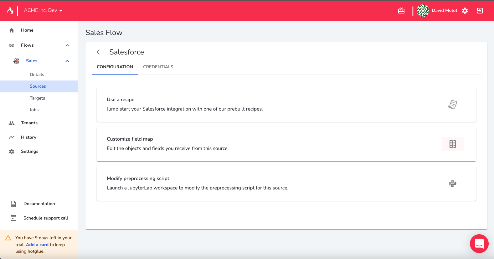The height and width of the screenshot is (259, 494).
Task: Go back using arrow next to Salesforce
Action: click(99, 52)
